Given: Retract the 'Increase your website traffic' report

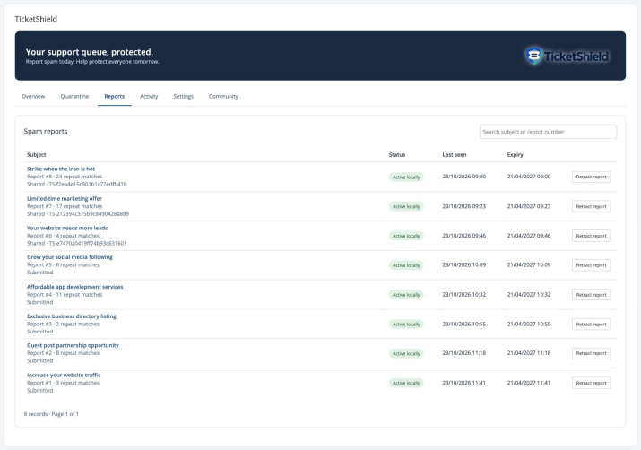Looking at the screenshot, I should pos(591,383).
